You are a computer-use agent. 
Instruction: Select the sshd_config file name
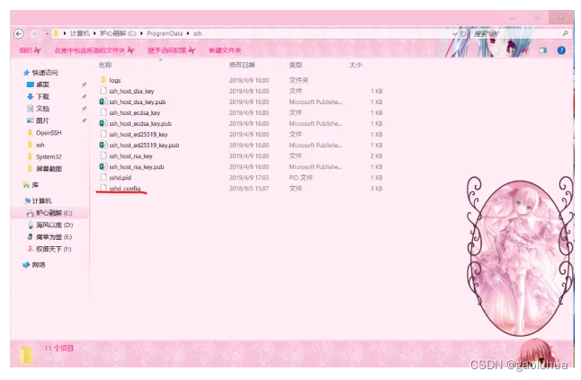(125, 189)
